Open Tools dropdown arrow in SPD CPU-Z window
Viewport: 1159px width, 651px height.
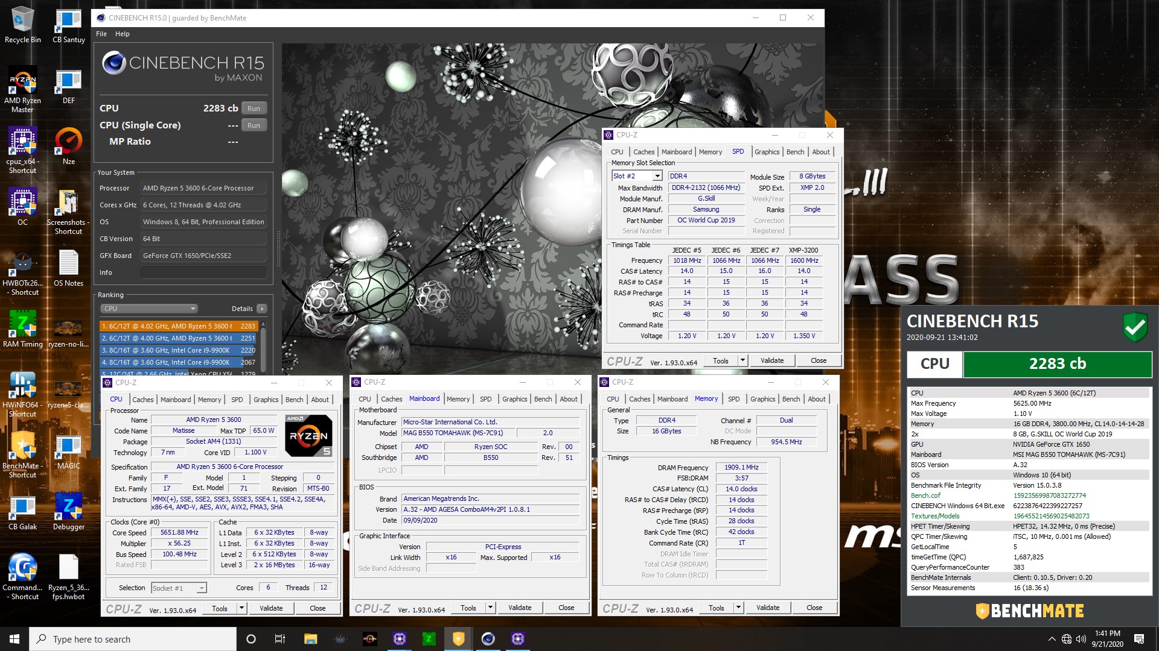742,360
